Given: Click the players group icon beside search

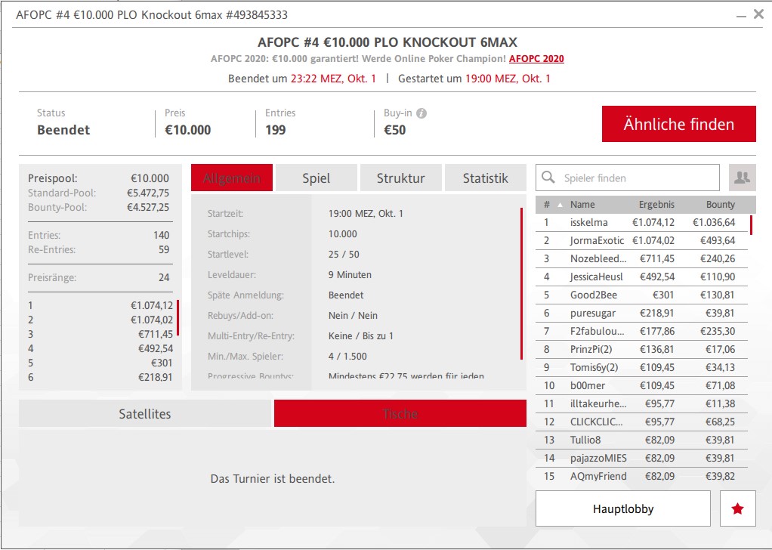Looking at the screenshot, I should (742, 178).
